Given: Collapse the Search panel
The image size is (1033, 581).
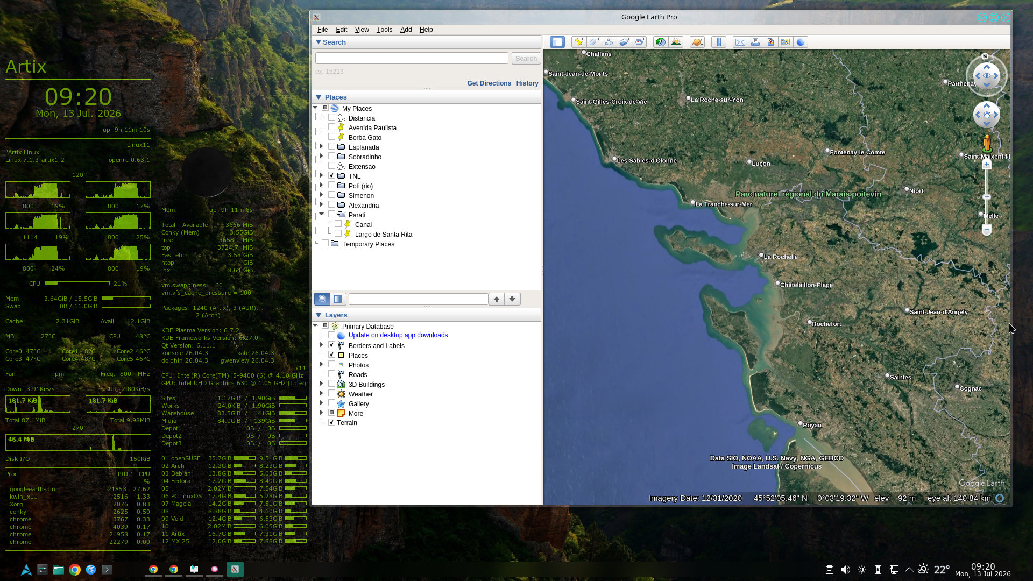Looking at the screenshot, I should click(319, 42).
